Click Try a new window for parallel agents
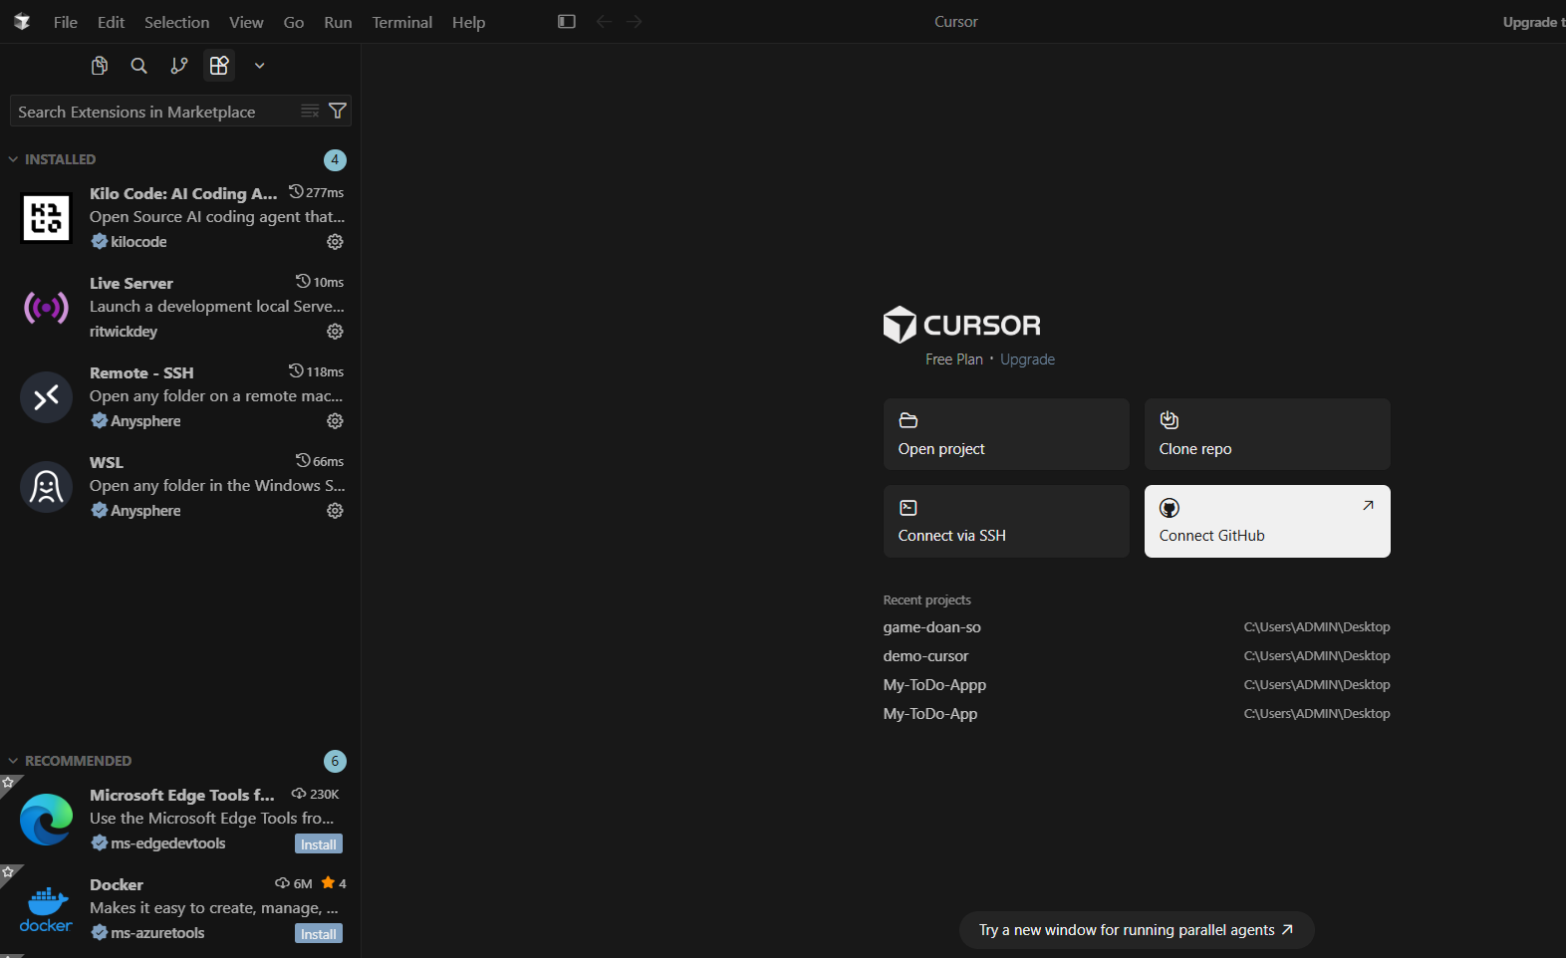The image size is (1566, 958). [x=1137, y=930]
